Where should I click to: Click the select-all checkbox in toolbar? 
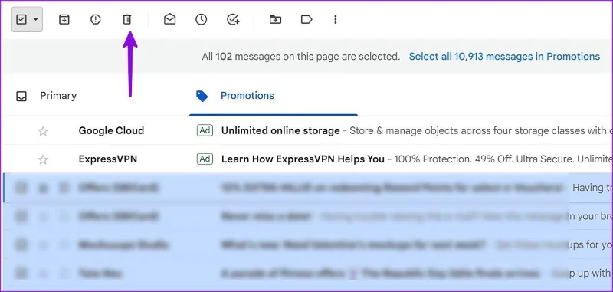click(21, 19)
